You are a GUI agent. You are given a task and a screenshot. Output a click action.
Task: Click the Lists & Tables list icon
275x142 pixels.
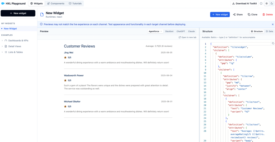[x=6, y=52]
